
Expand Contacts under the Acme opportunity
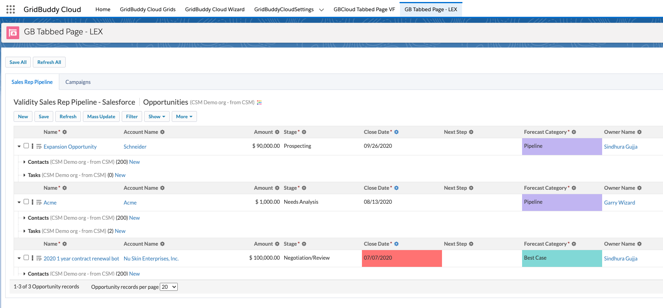(24, 218)
